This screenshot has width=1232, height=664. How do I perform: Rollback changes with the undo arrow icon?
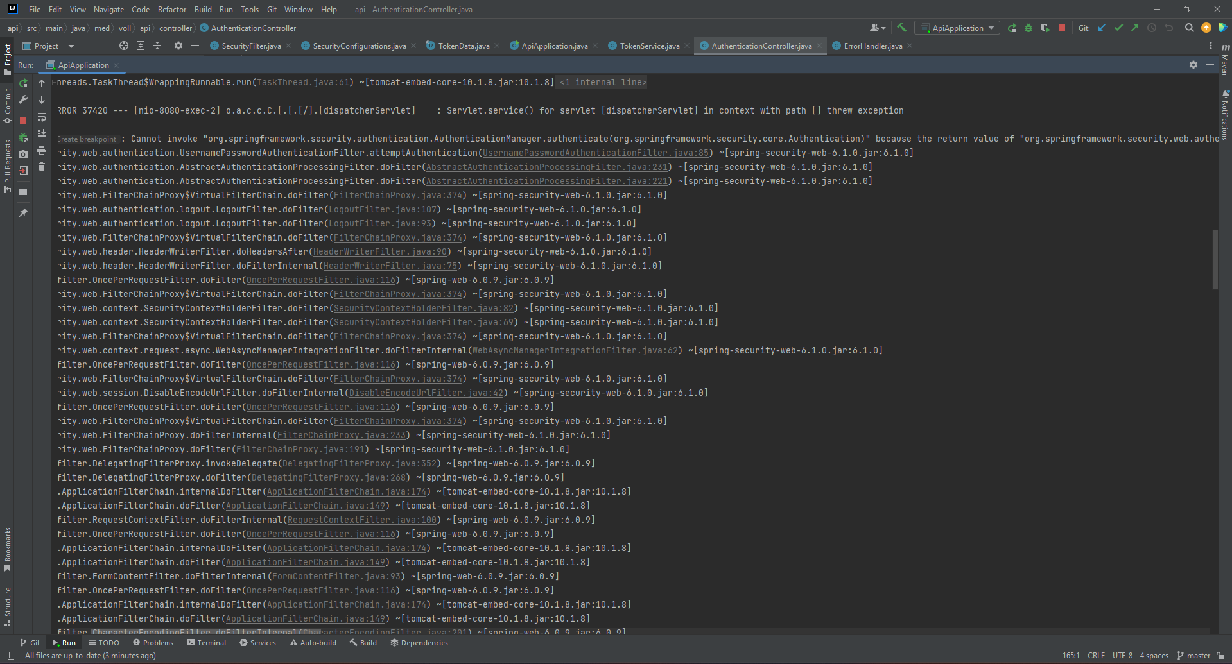1168,28
